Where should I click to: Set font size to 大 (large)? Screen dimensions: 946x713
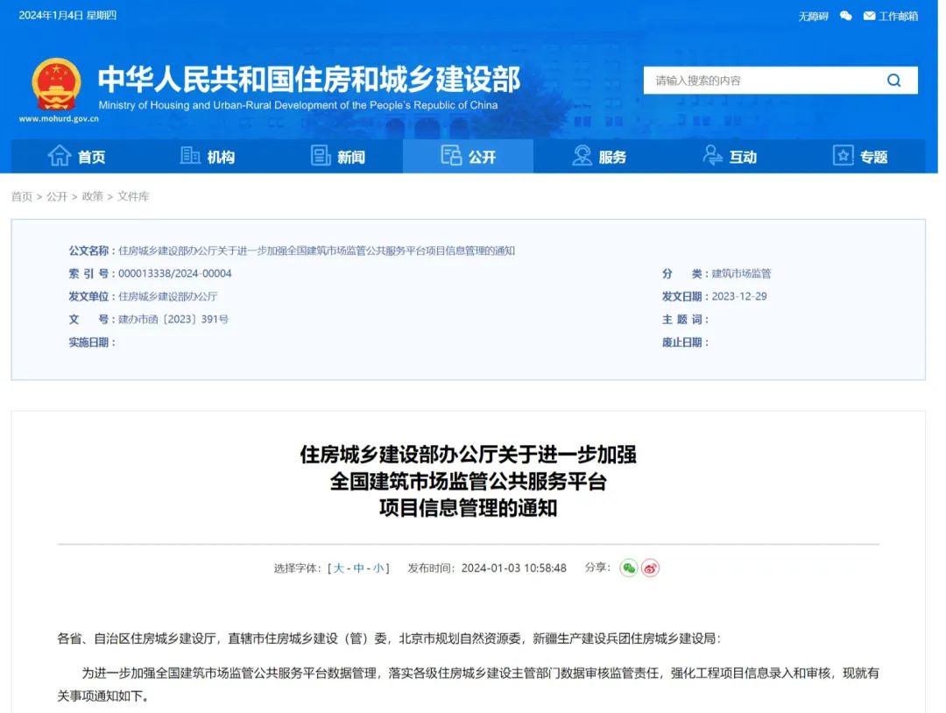pos(339,568)
